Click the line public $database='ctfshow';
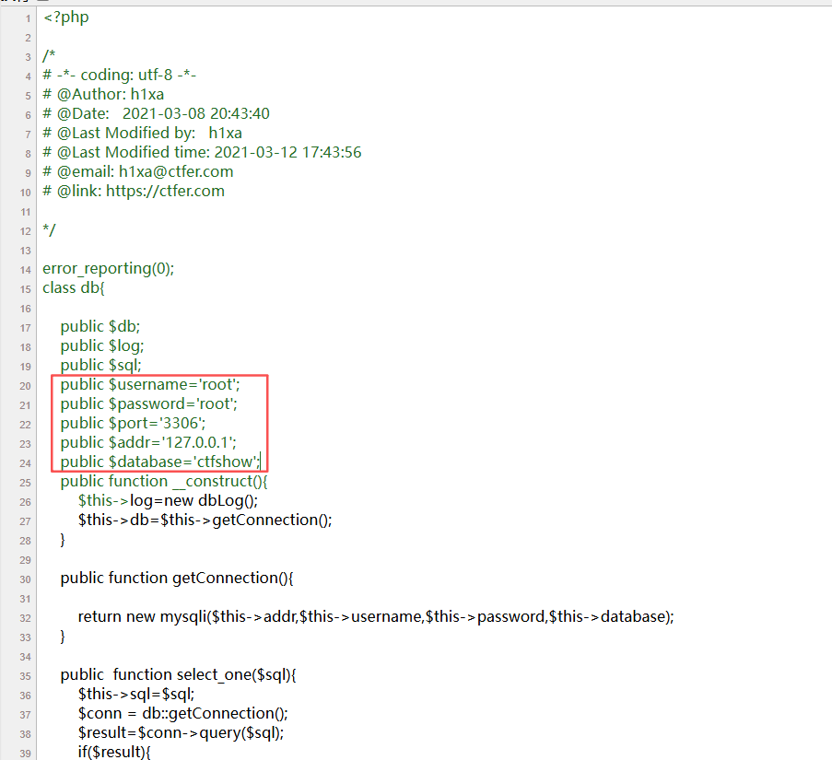 click(160, 462)
